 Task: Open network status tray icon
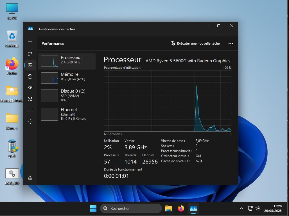(250, 208)
